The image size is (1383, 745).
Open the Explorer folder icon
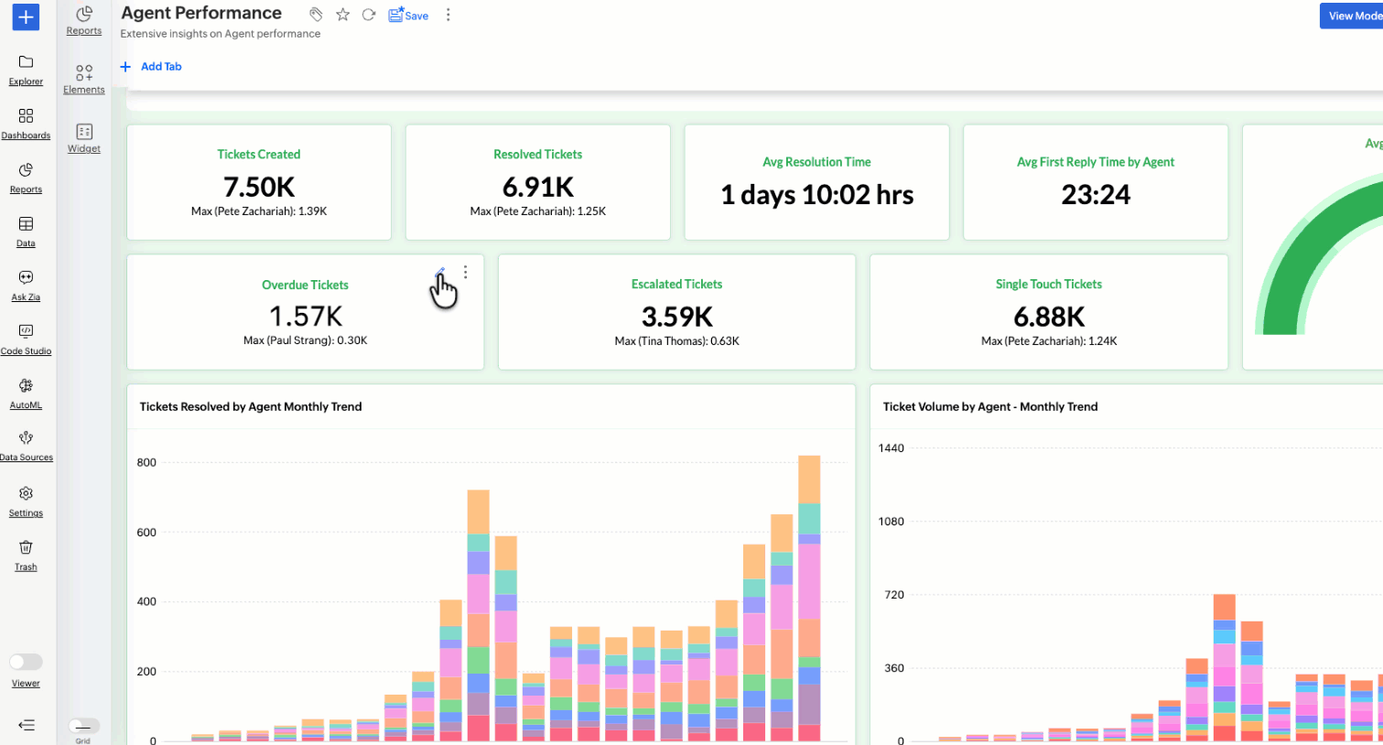coord(26,61)
